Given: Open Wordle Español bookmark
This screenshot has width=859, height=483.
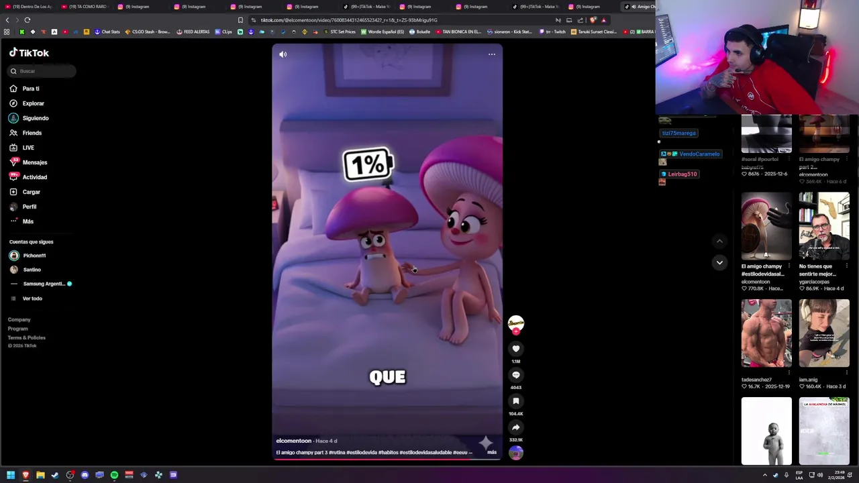Looking at the screenshot, I should [383, 32].
